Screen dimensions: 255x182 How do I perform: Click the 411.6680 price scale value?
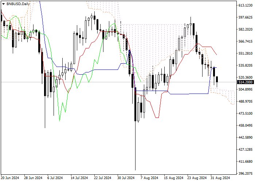[x=246, y=162]
